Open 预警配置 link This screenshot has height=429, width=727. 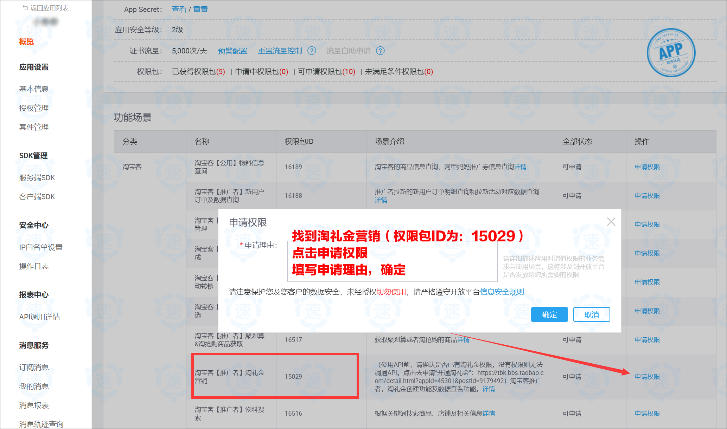pyautogui.click(x=232, y=51)
